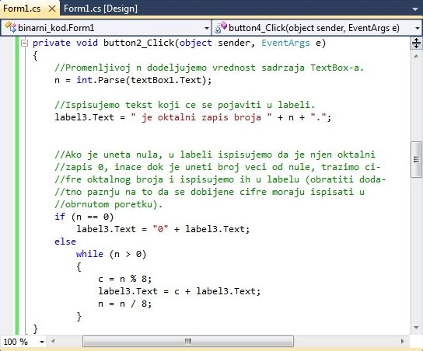Open the tab list overflow arrow
Viewport: 423px width, 351px height.
click(x=415, y=9)
